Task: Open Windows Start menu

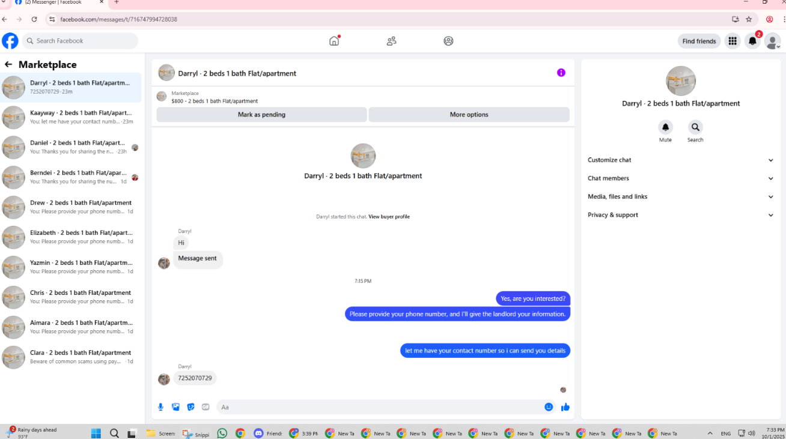Action: (x=96, y=433)
